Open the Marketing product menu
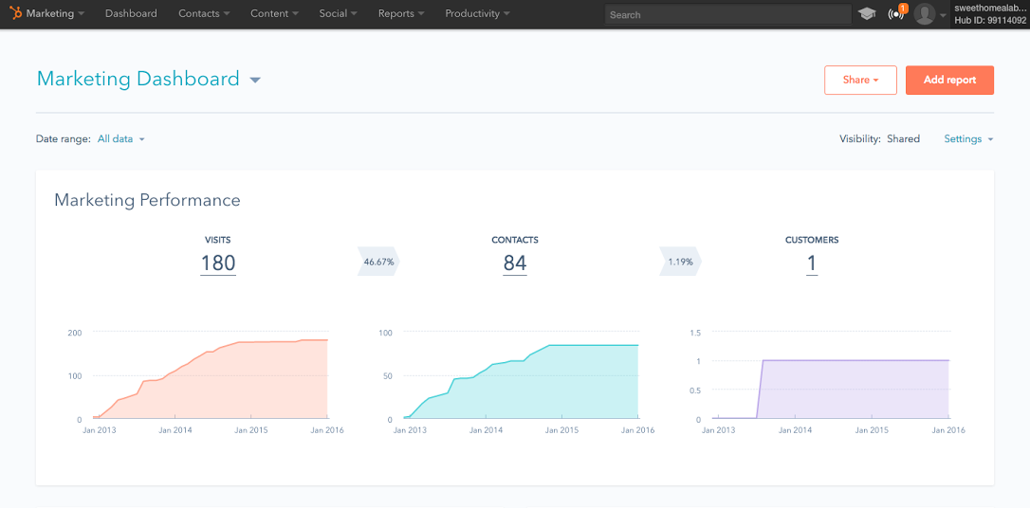The width and height of the screenshot is (1030, 508). coord(55,14)
